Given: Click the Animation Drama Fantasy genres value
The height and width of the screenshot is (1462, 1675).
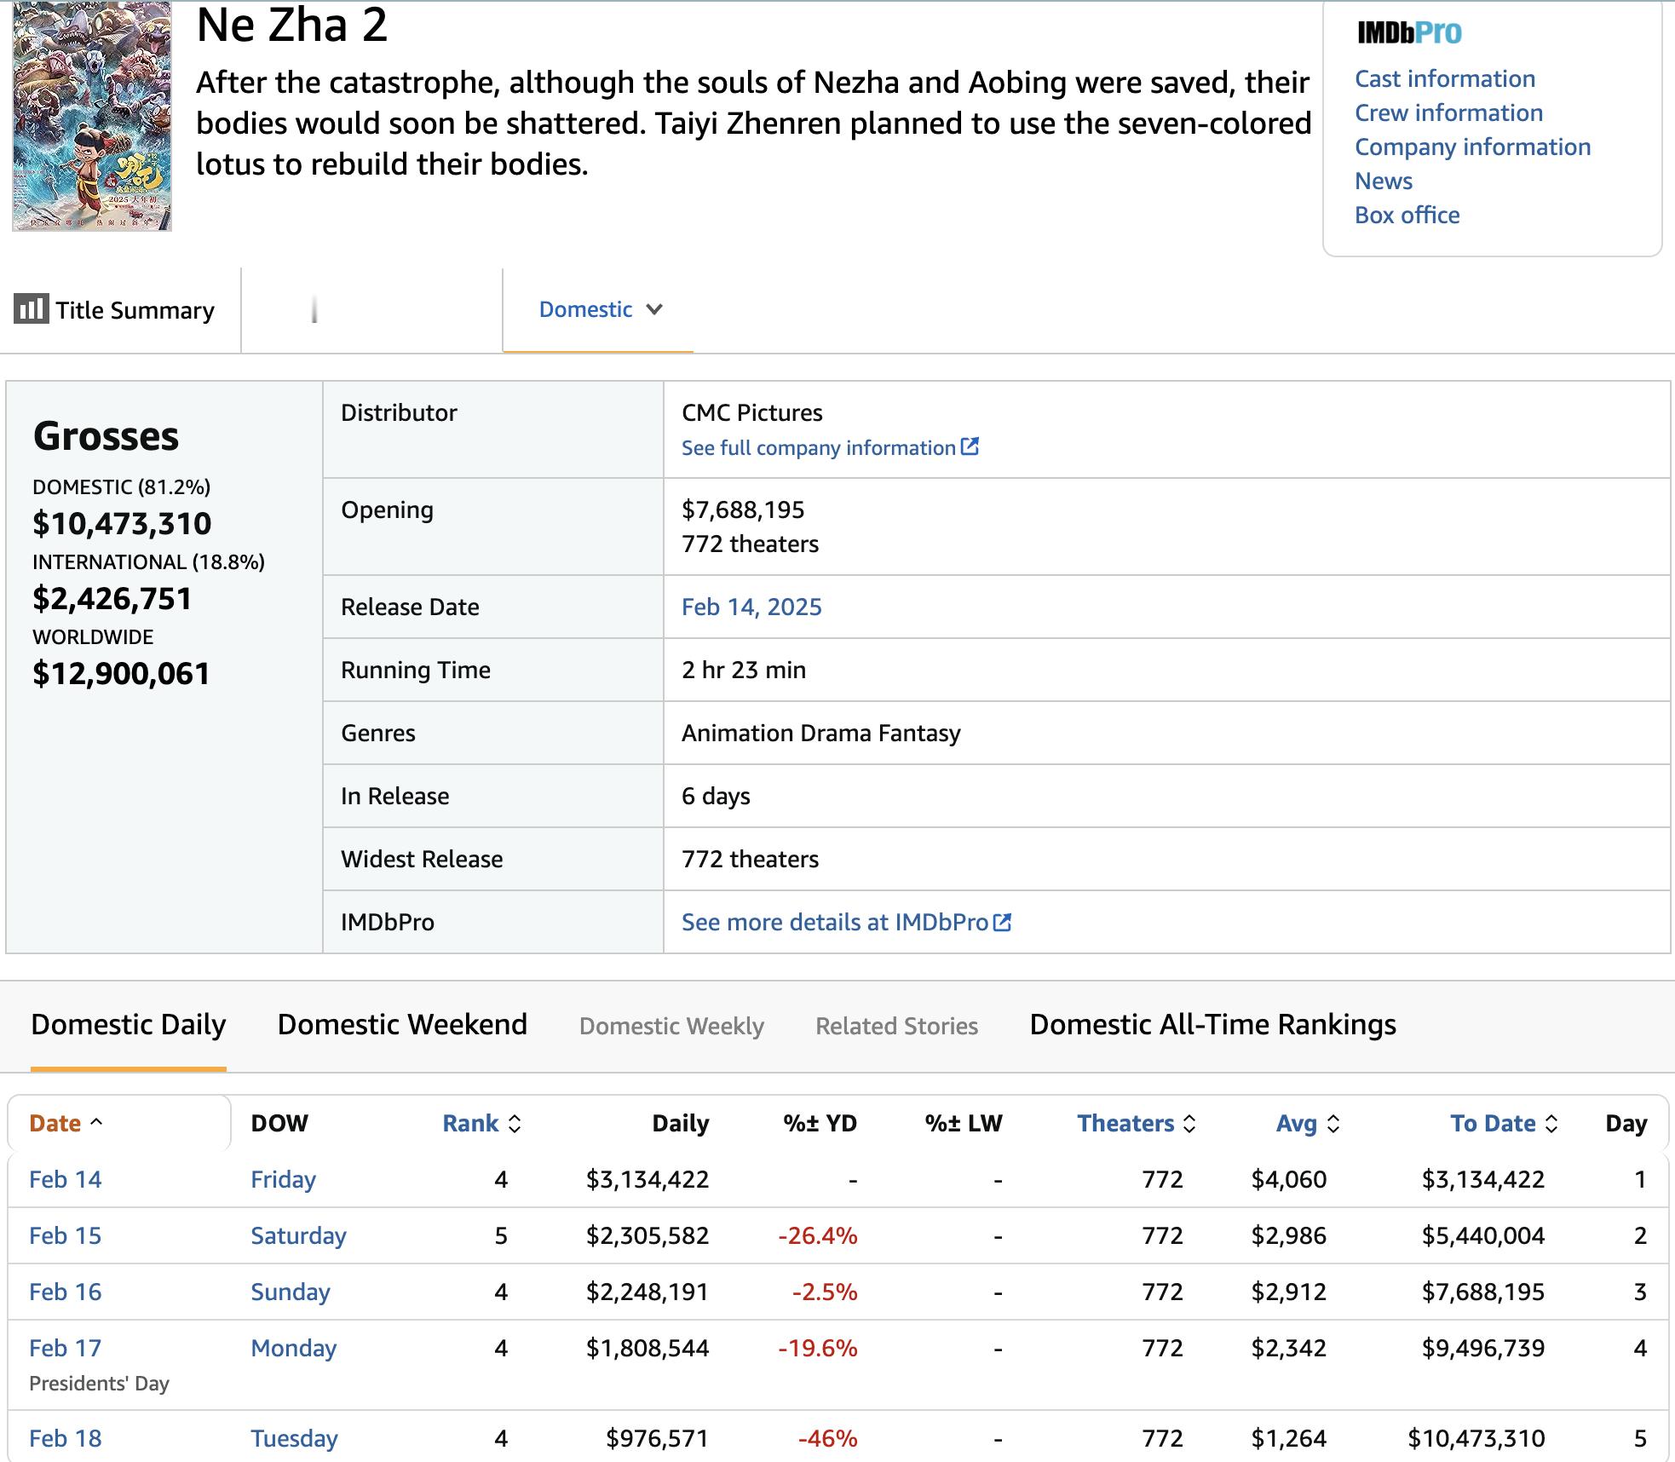Looking at the screenshot, I should tap(821, 733).
